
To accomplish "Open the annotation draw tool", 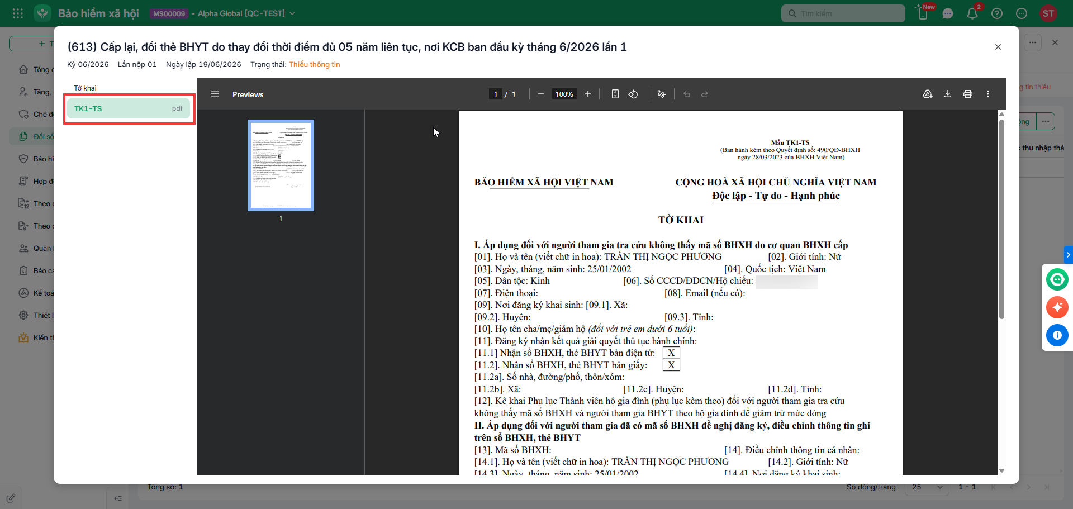I will click(662, 94).
